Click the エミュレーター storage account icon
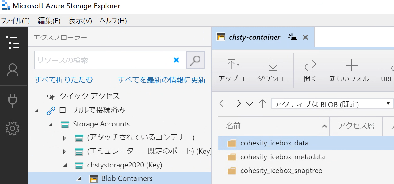This screenshot has height=184, width=394. (x=79, y=152)
